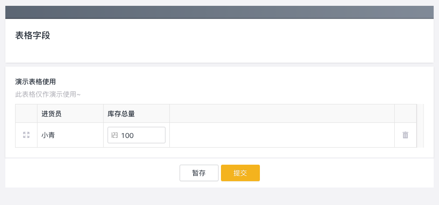The height and width of the screenshot is (205, 439).
Task: Click the wide empty cell in 小青 row
Action: tap(281, 136)
